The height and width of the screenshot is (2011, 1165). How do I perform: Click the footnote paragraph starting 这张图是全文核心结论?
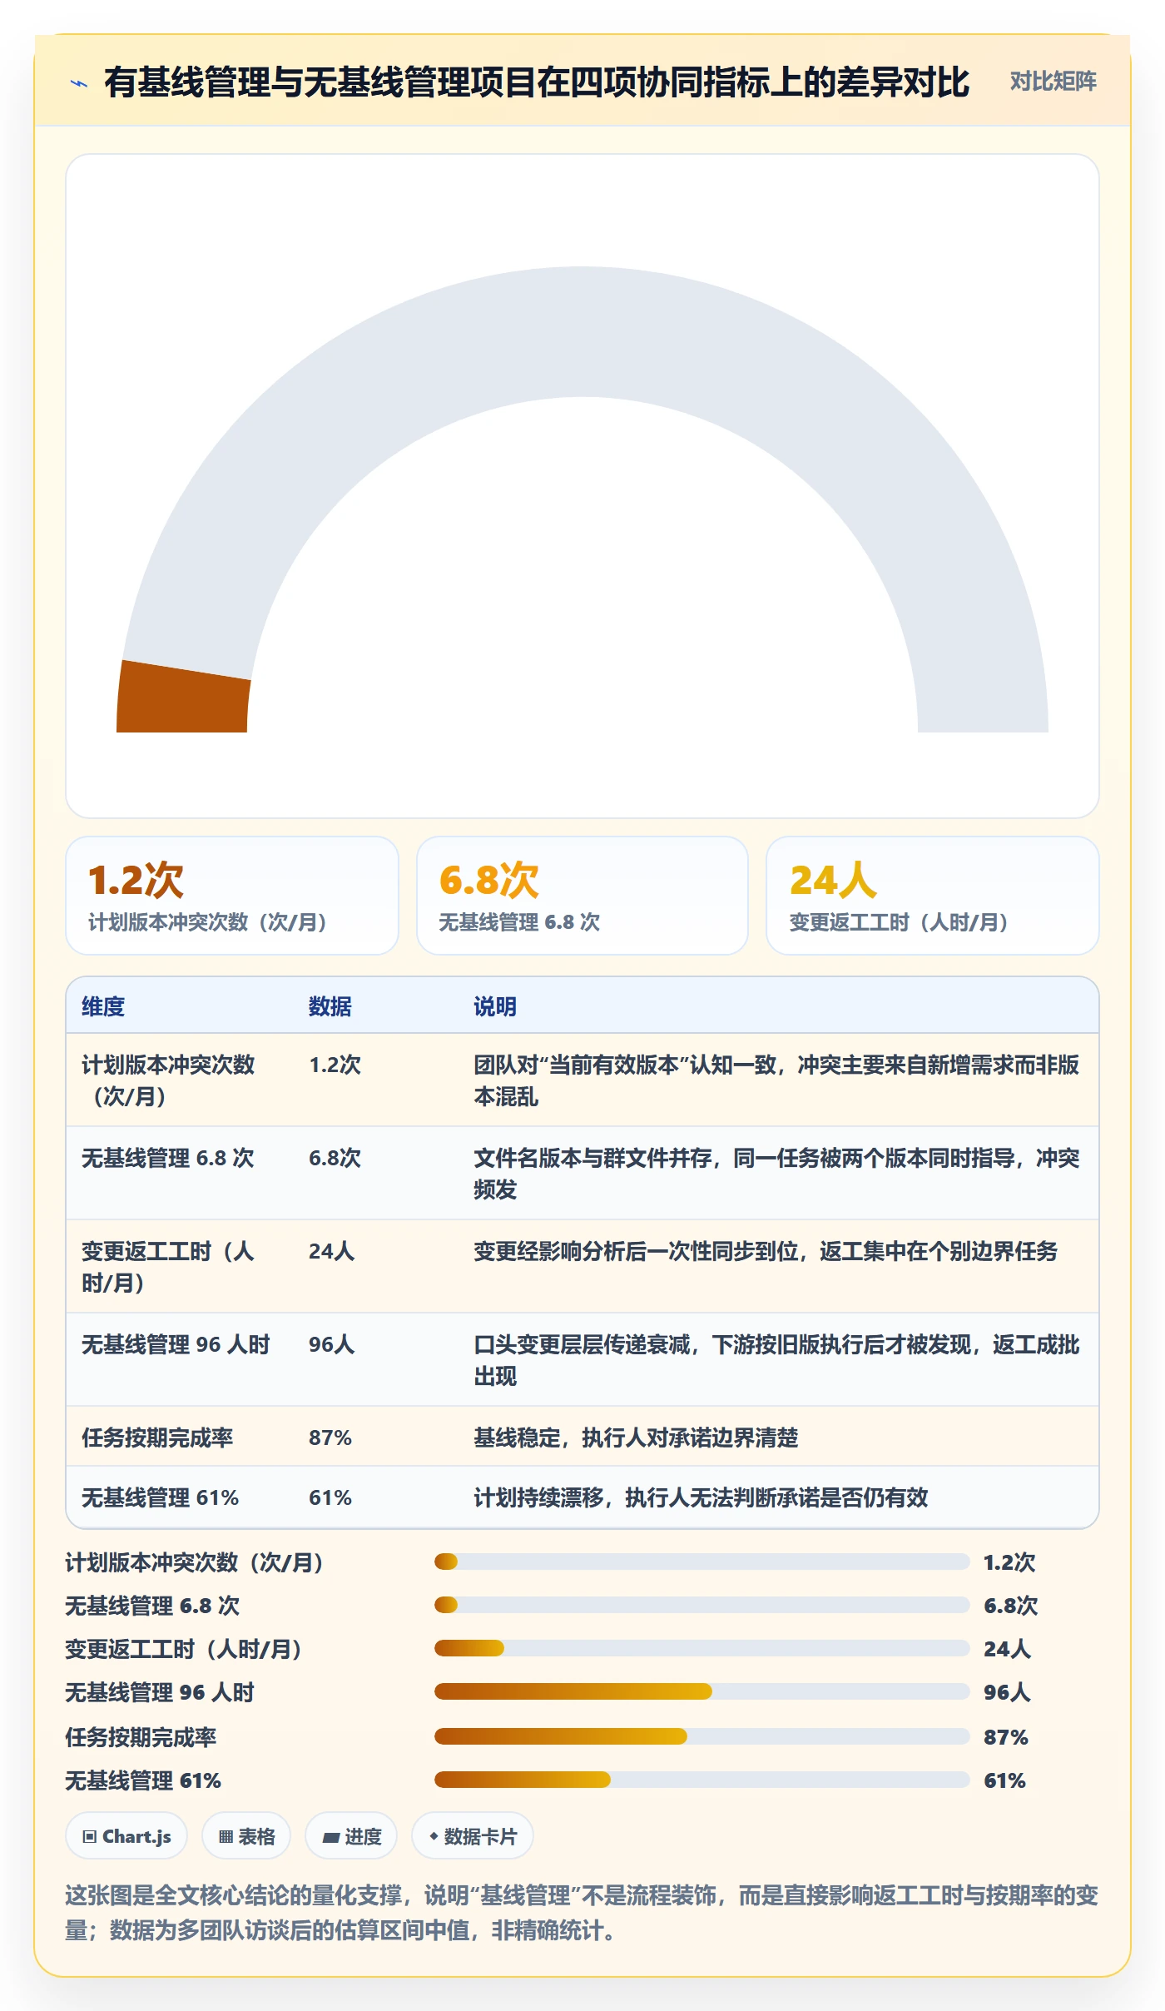[582, 1912]
